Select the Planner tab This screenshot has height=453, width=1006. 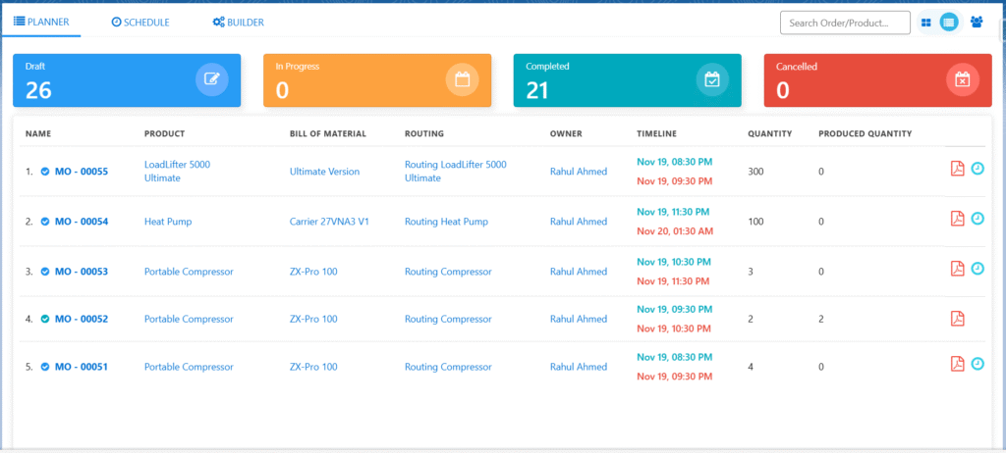(x=40, y=22)
